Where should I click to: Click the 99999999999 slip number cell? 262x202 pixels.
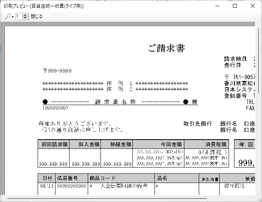pos(71,186)
